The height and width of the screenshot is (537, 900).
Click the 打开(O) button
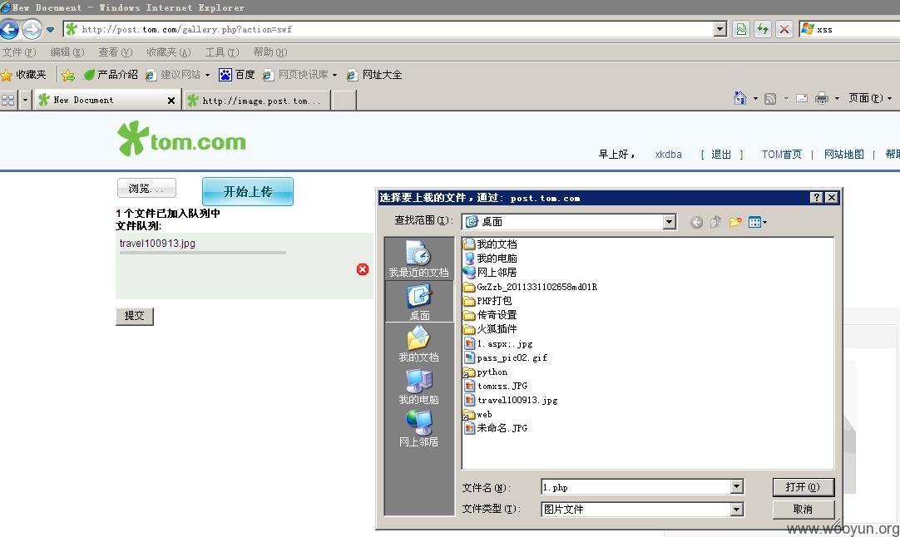click(x=803, y=487)
